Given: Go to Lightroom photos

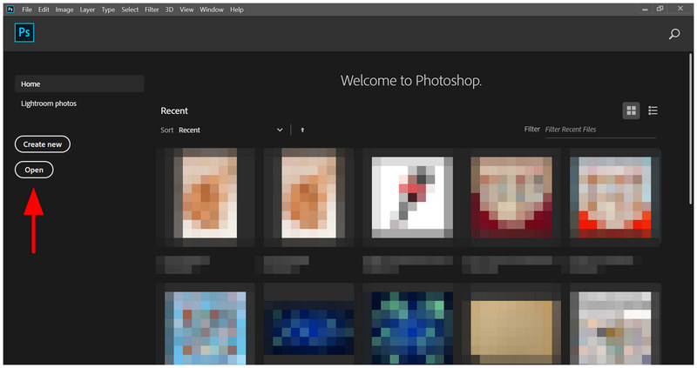Looking at the screenshot, I should point(49,104).
